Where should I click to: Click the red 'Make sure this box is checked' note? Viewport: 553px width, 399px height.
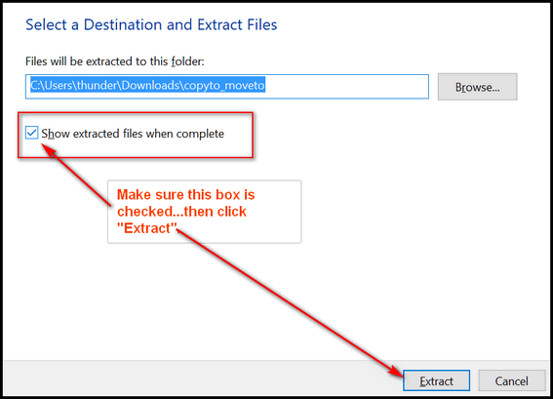point(185,212)
